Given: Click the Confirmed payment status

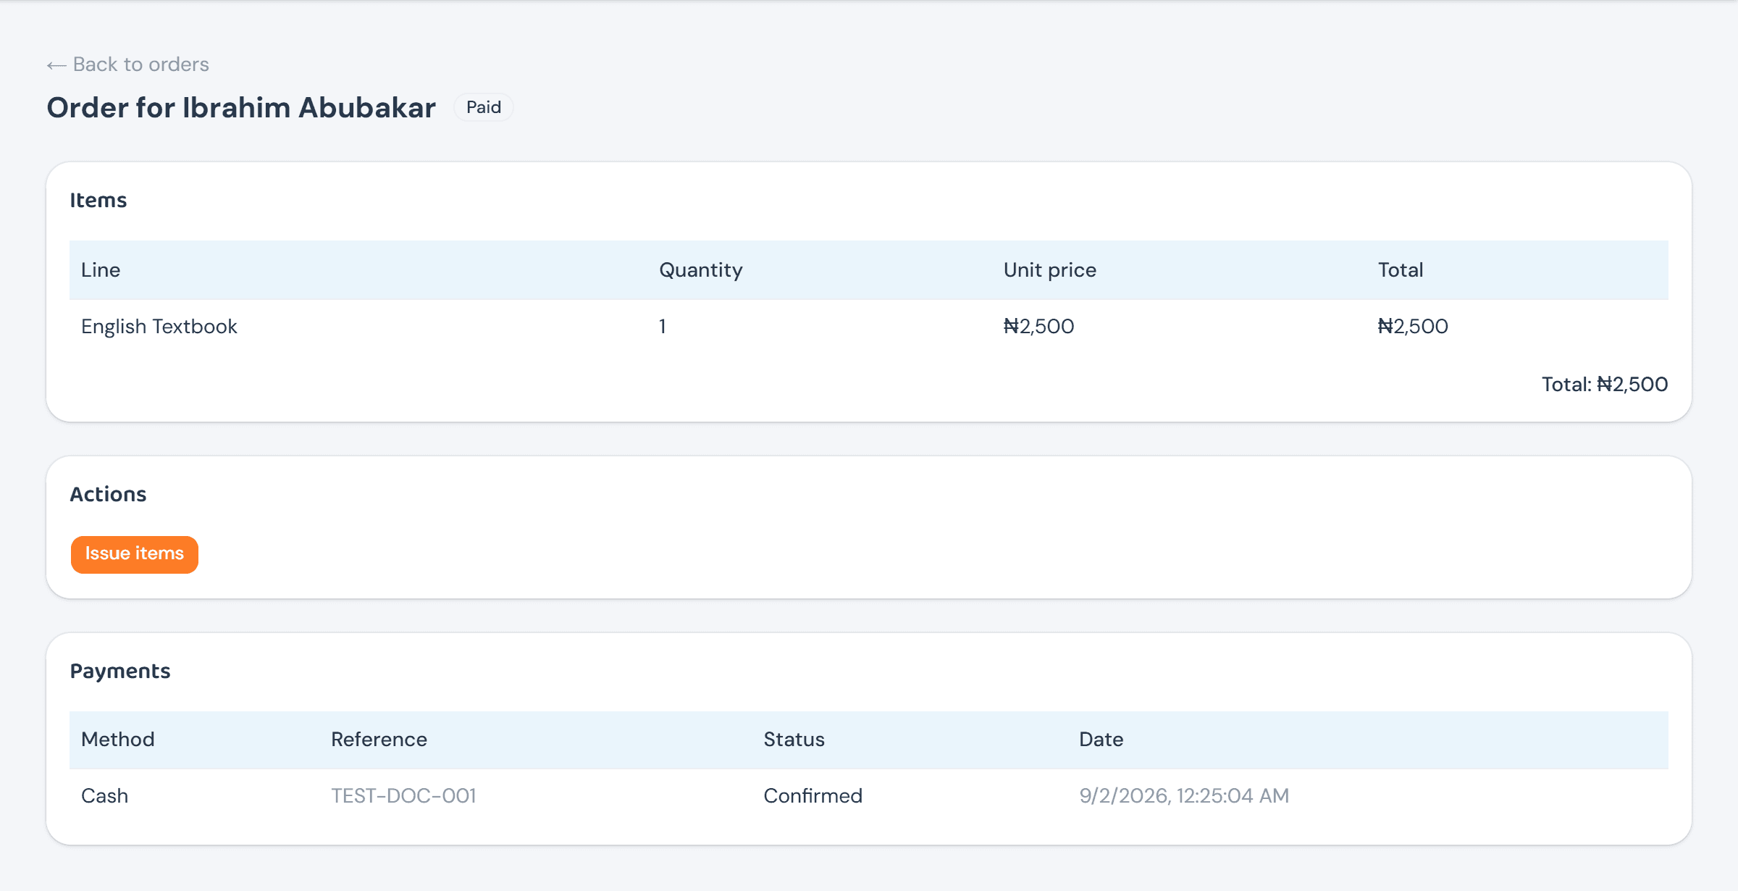Looking at the screenshot, I should [813, 796].
